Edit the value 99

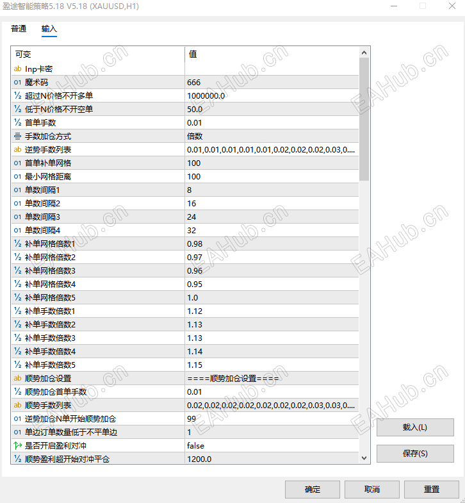(x=272, y=419)
